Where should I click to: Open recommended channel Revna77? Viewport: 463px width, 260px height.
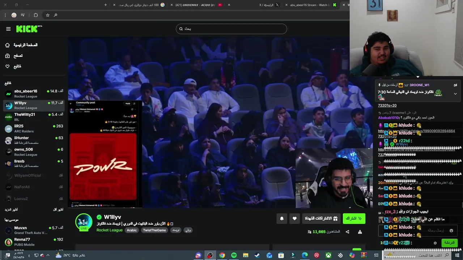(x=34, y=242)
